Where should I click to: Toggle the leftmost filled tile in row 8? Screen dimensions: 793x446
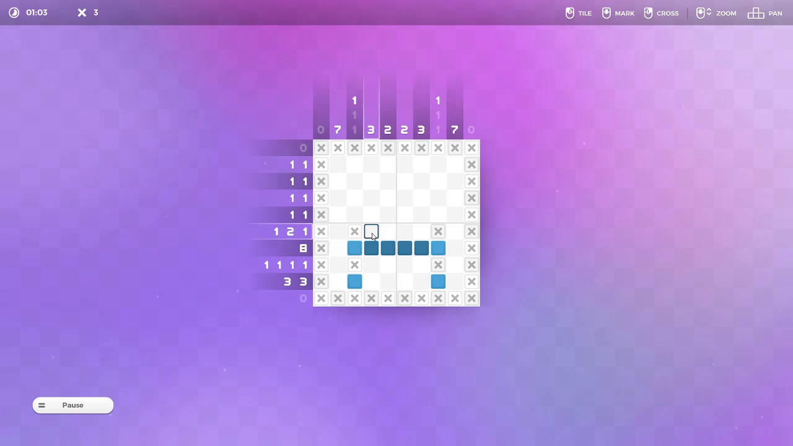354,248
